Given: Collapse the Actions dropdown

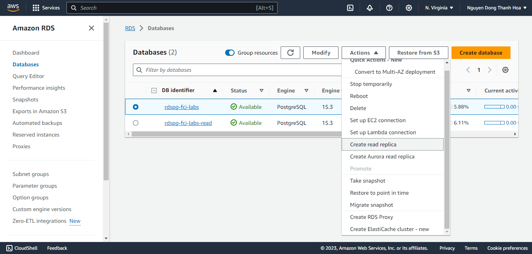Looking at the screenshot, I should [364, 53].
